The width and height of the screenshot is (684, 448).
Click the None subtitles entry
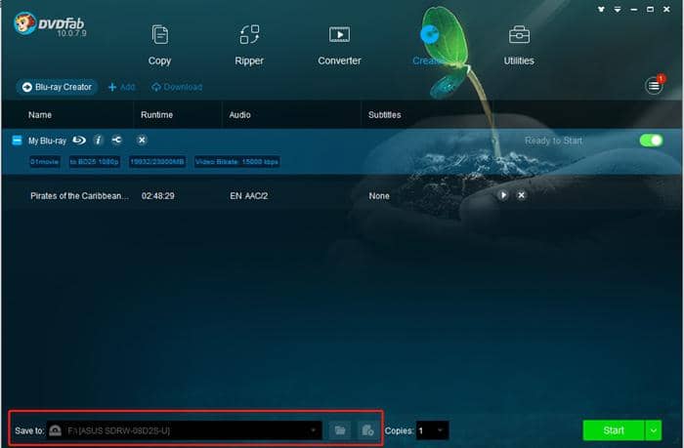(379, 196)
